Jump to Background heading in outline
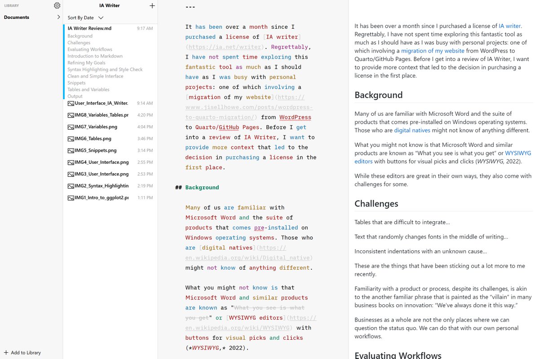This screenshot has height=359, width=539. click(80, 36)
